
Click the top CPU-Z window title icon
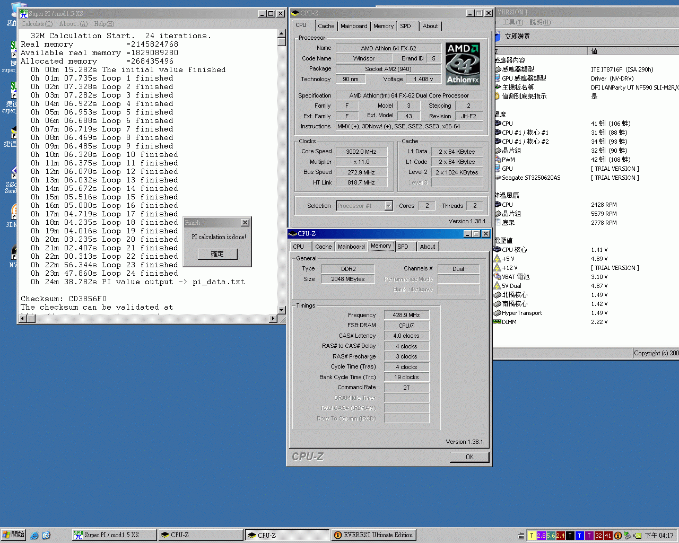tap(295, 13)
